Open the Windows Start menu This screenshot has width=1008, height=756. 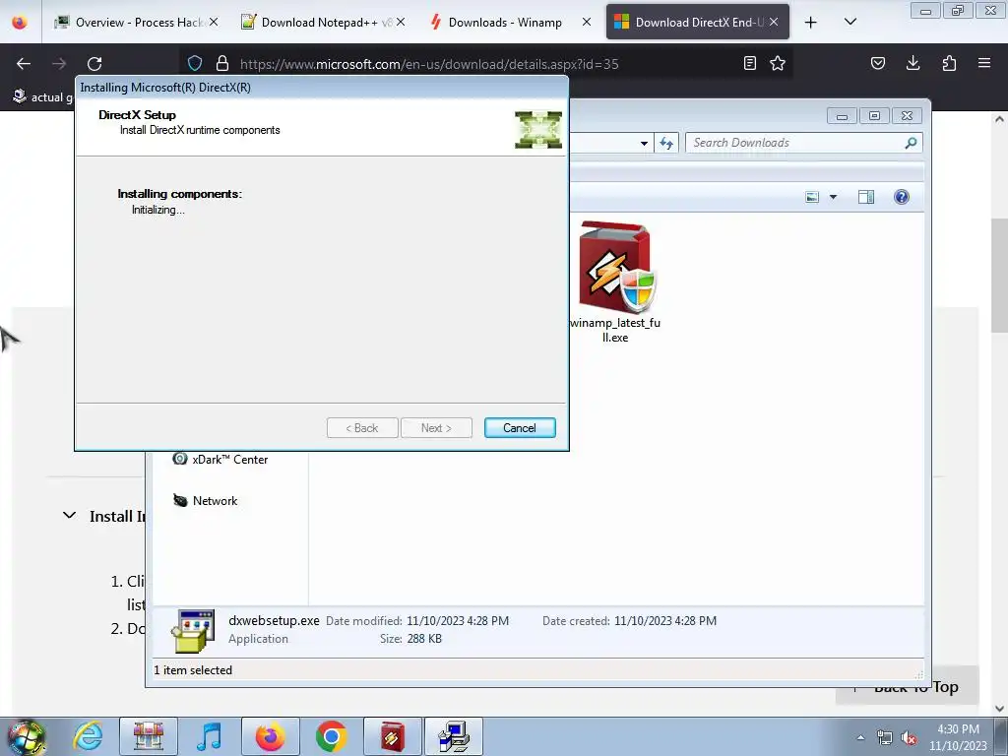[27, 736]
